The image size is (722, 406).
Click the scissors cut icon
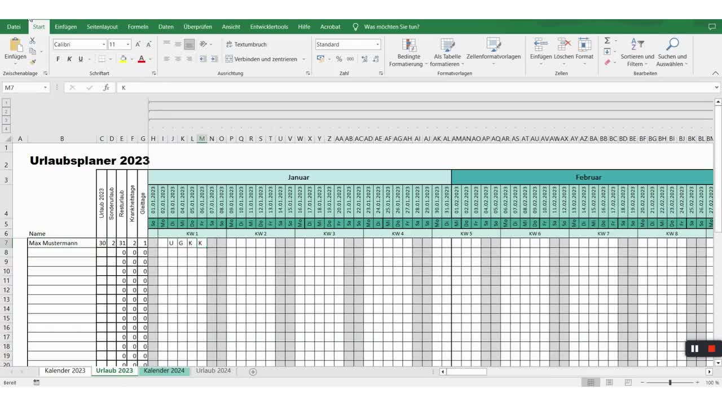[32, 41]
